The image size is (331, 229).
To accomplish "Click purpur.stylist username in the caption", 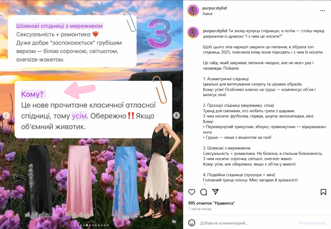I will coord(215,31).
